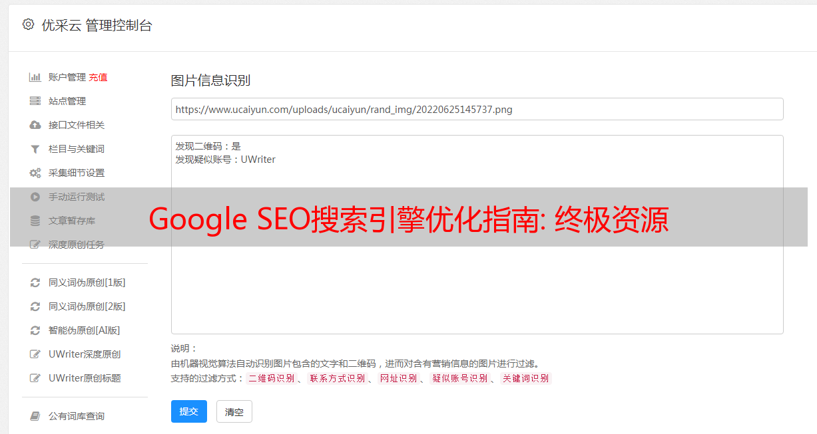Open 同义词伪原创[2版] menu item
Image resolution: width=817 pixels, height=434 pixels.
(x=87, y=306)
